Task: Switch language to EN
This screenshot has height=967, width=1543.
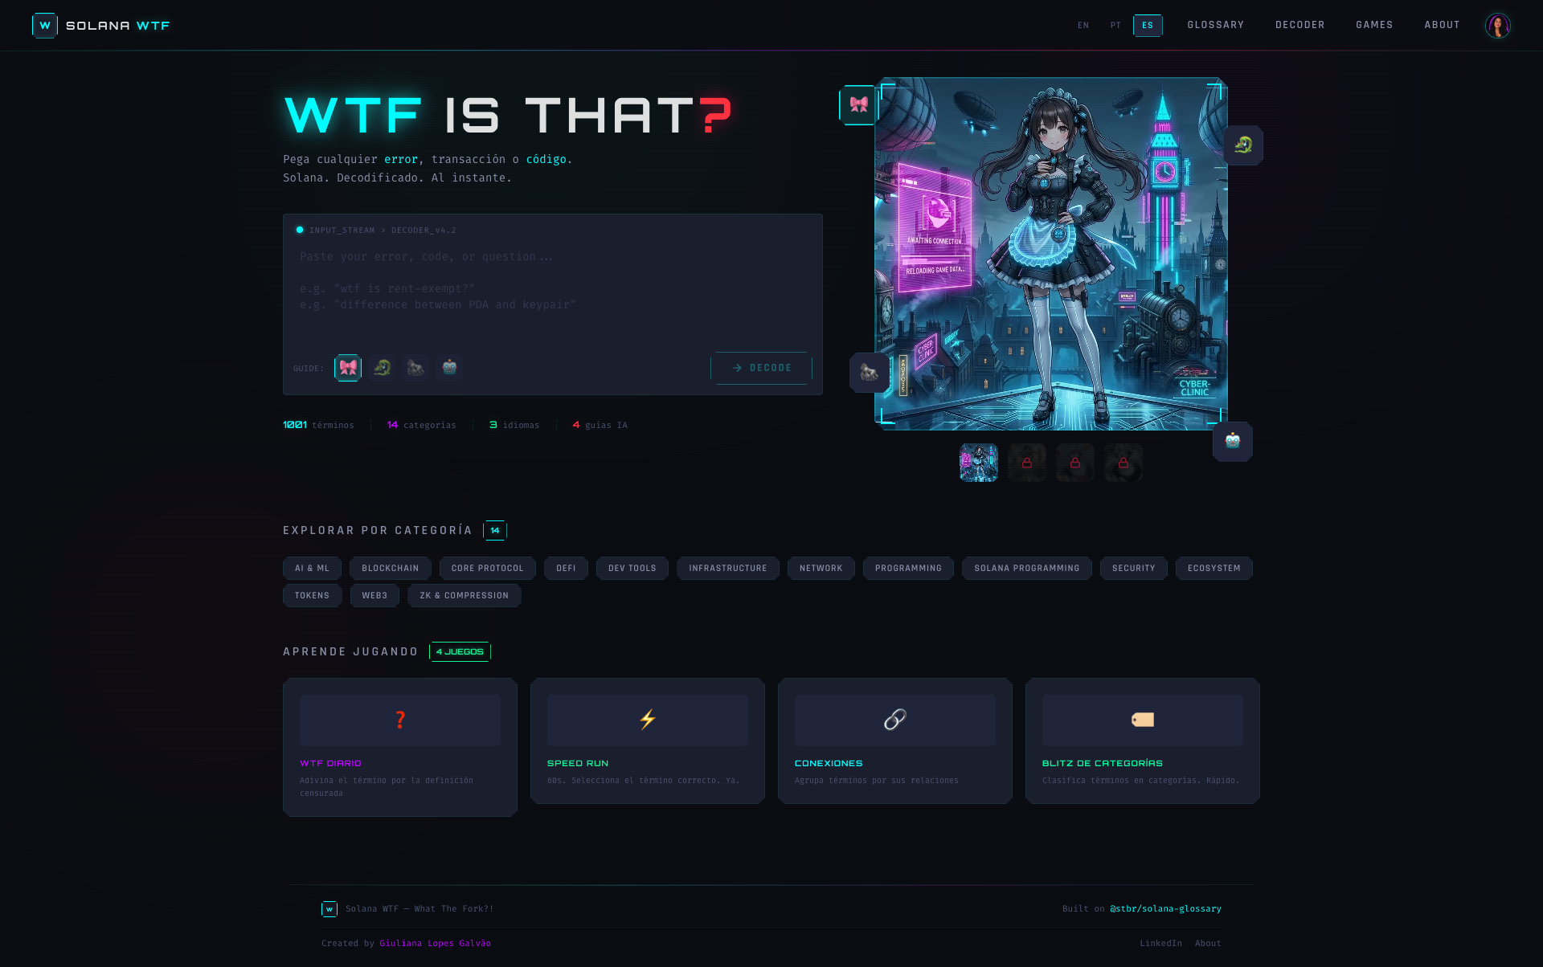Action: click(1083, 25)
